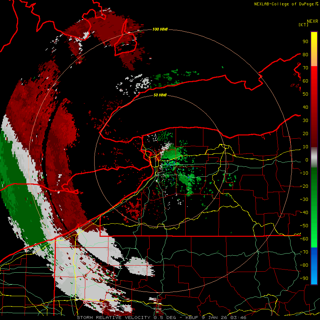Click the 03:46 timestamp text

tap(238, 318)
